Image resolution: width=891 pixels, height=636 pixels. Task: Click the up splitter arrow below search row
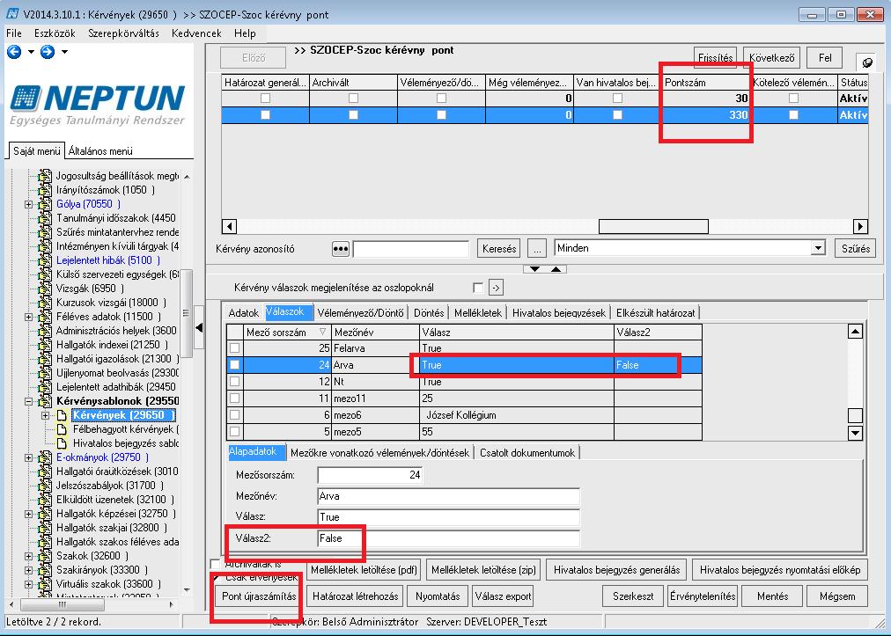[556, 268]
